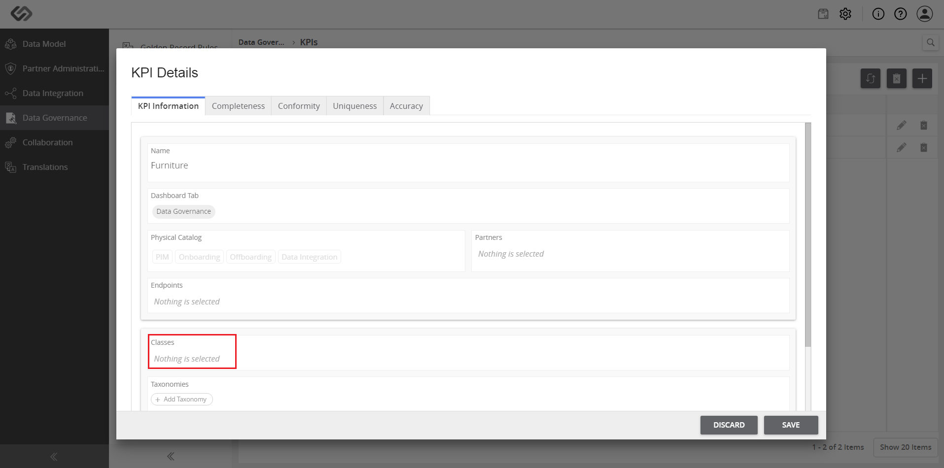Open the Dashboard Tab selection field
944x468 pixels.
[x=468, y=206]
